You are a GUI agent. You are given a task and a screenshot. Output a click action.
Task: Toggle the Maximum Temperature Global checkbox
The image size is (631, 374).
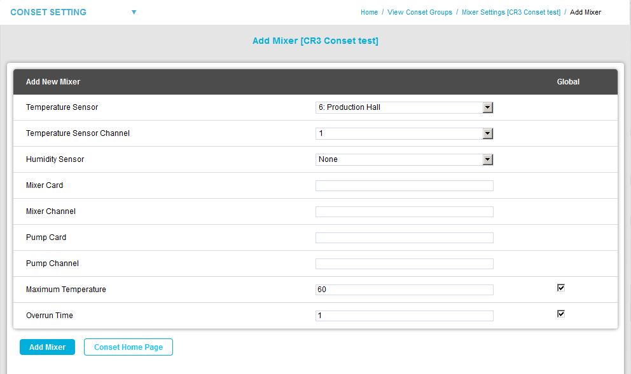[560, 288]
